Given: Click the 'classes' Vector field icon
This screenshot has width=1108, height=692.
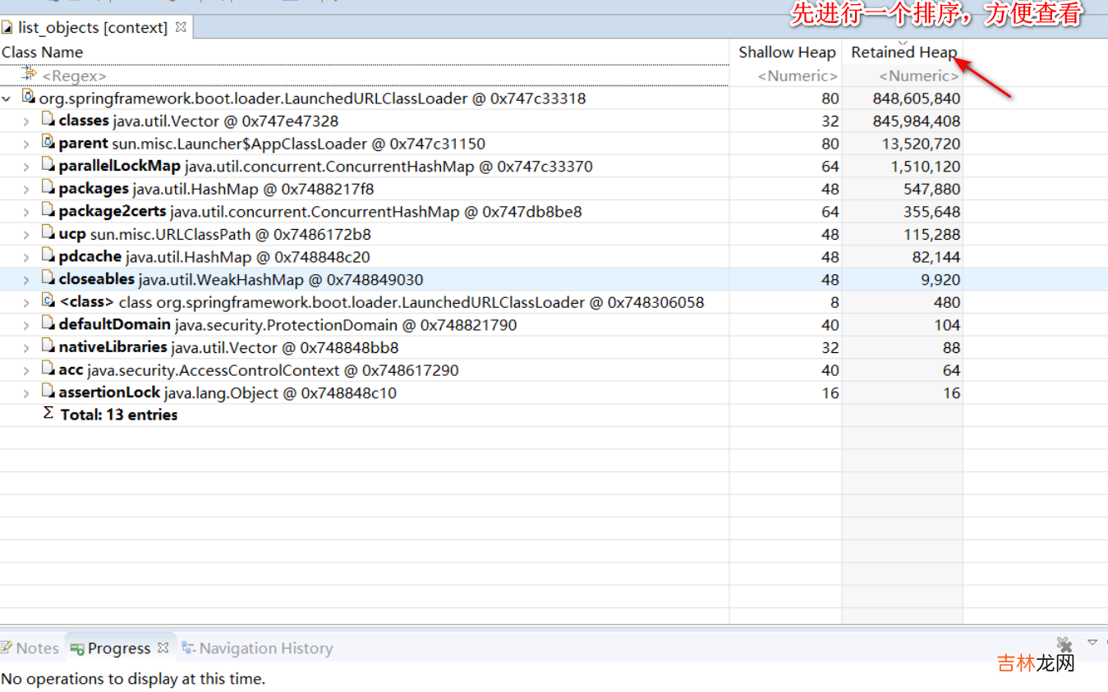Looking at the screenshot, I should pyautogui.click(x=48, y=121).
